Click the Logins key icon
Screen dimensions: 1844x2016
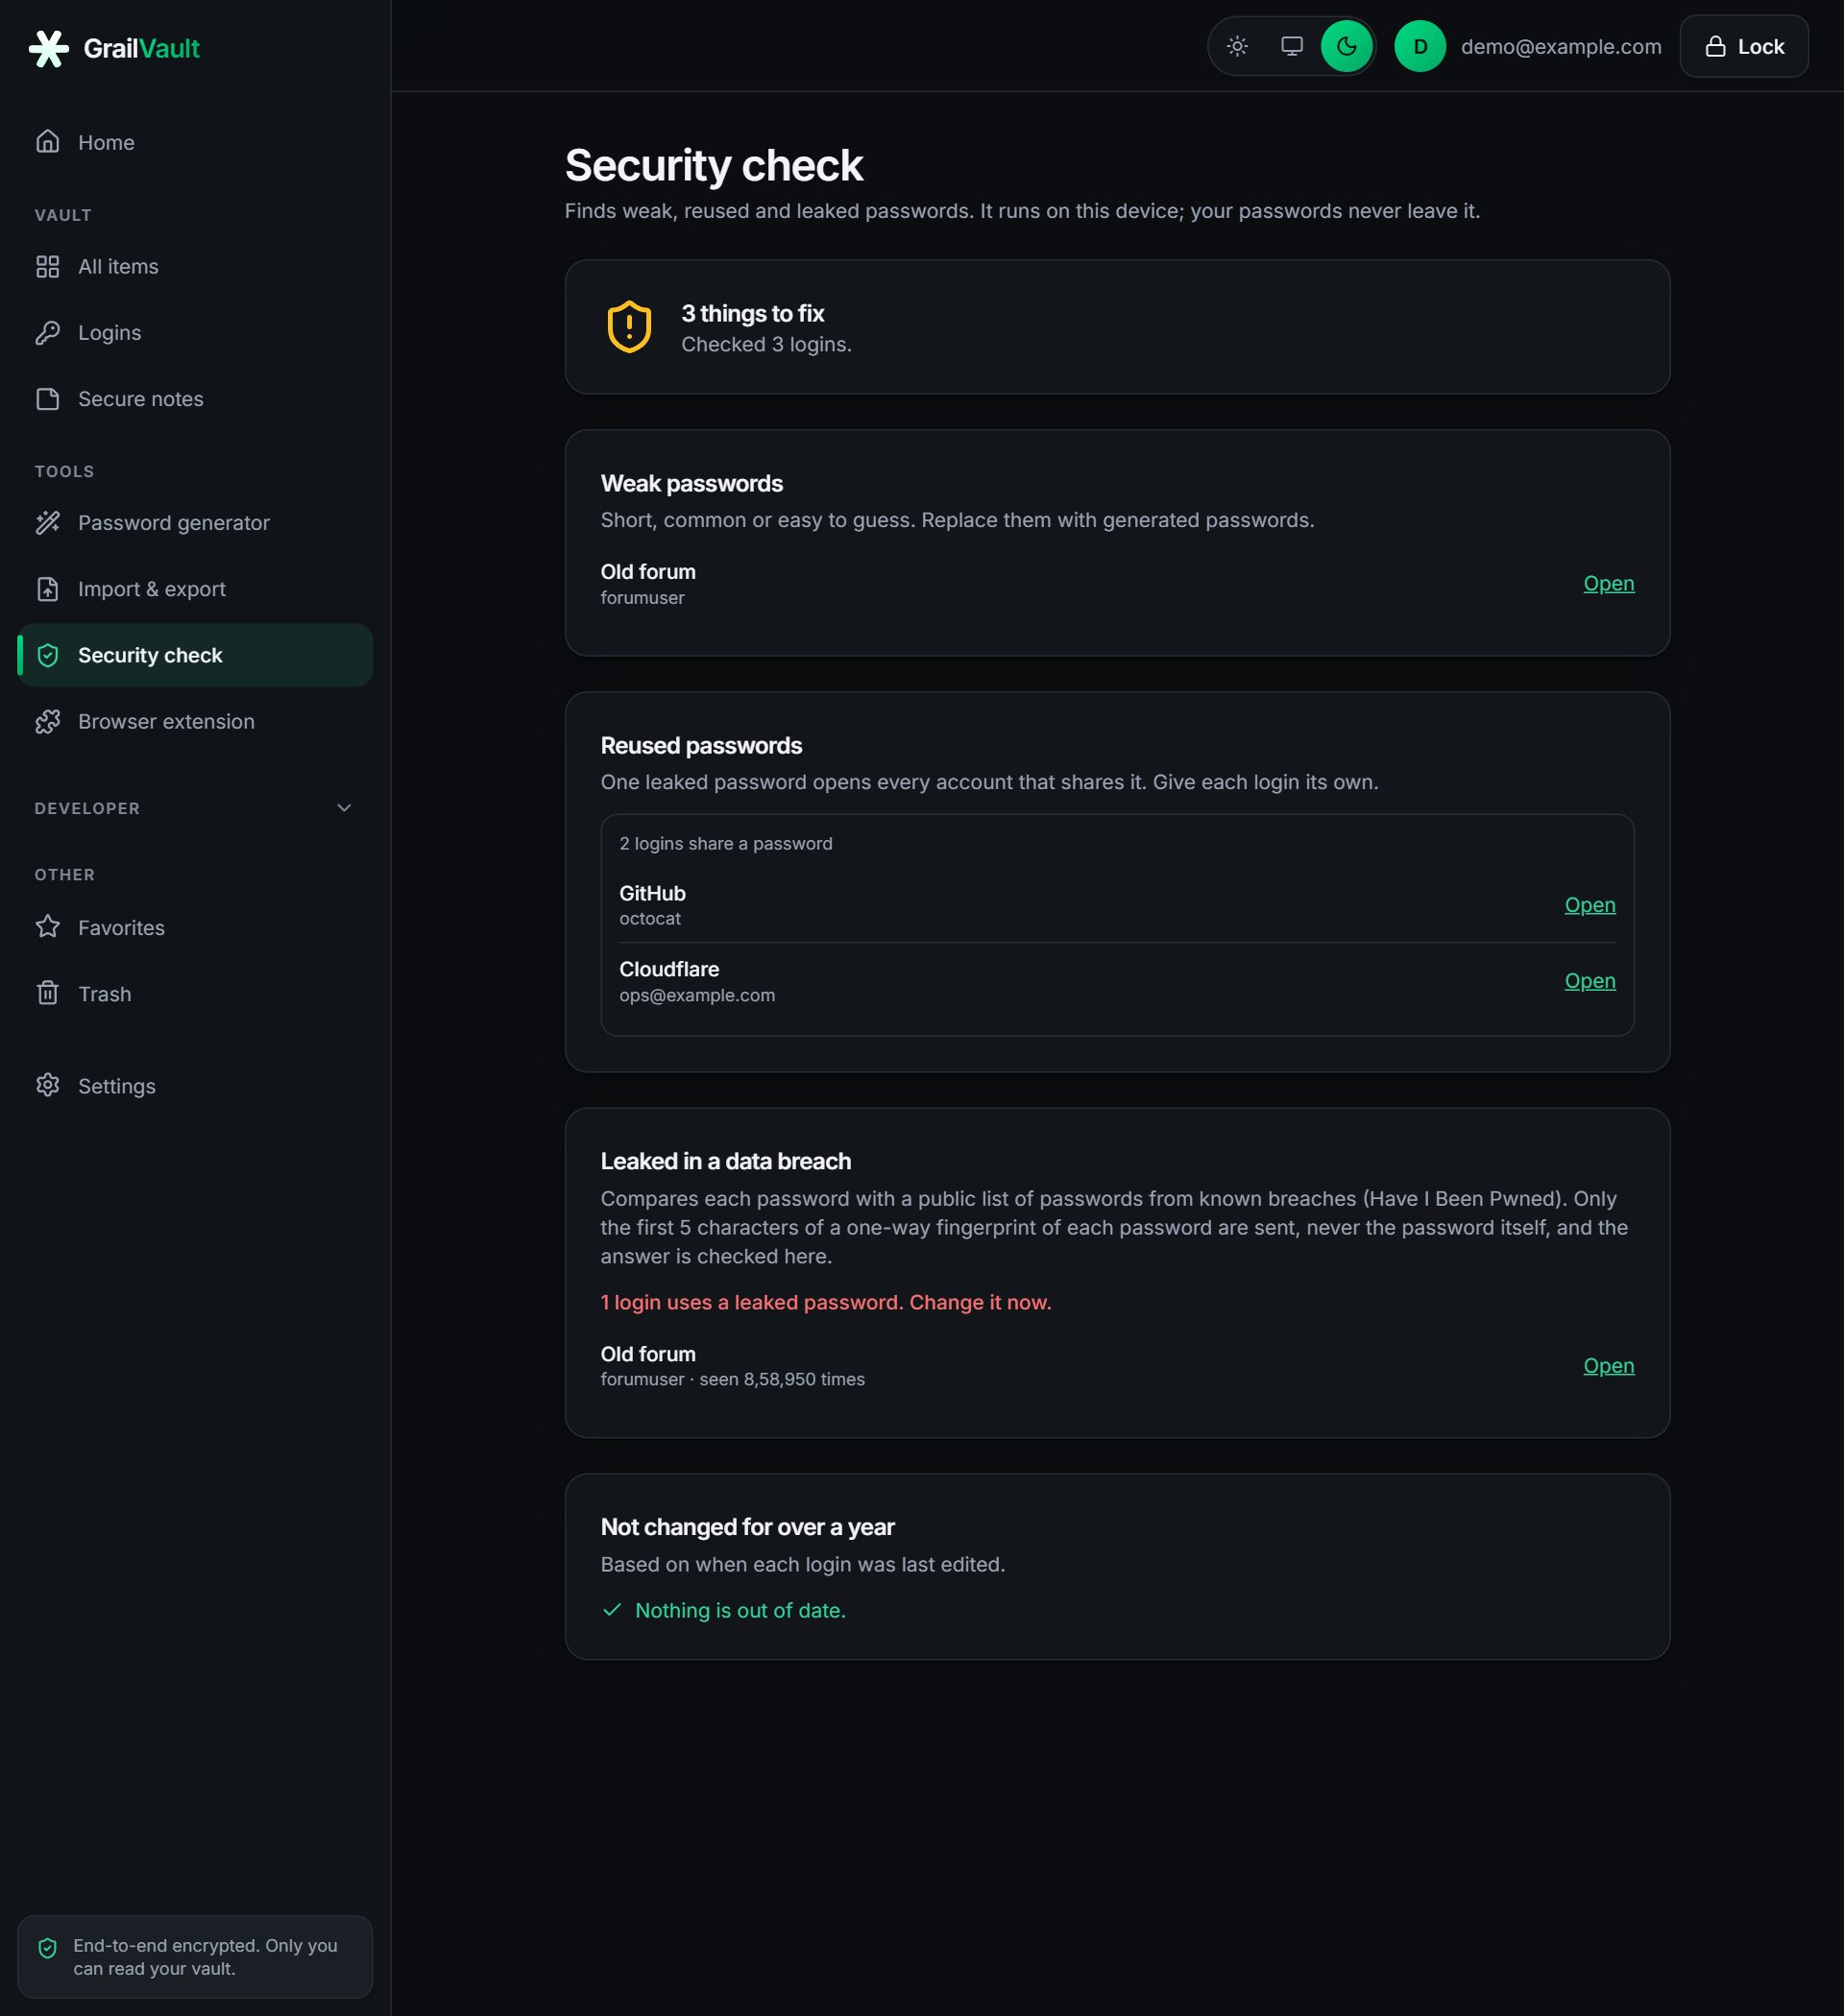(47, 332)
